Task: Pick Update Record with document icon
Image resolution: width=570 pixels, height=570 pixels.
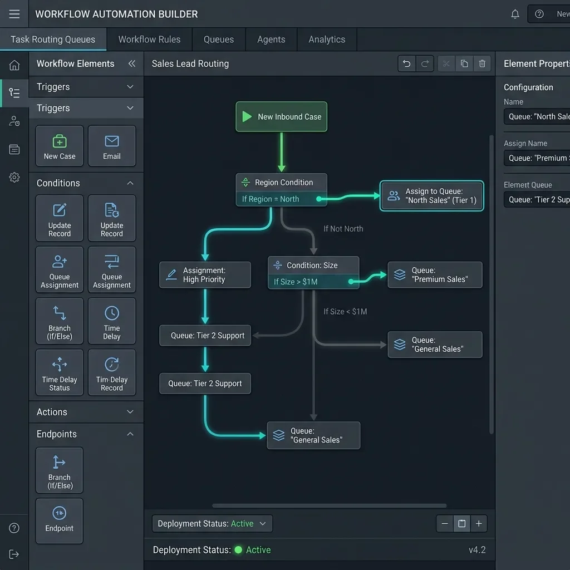Action: [111, 218]
